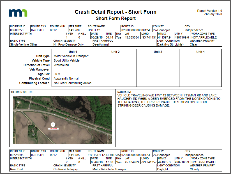Viewport: 231px width, 174px height.
Task: Click the 'Unit 2' column header
Action: coord(115,52)
